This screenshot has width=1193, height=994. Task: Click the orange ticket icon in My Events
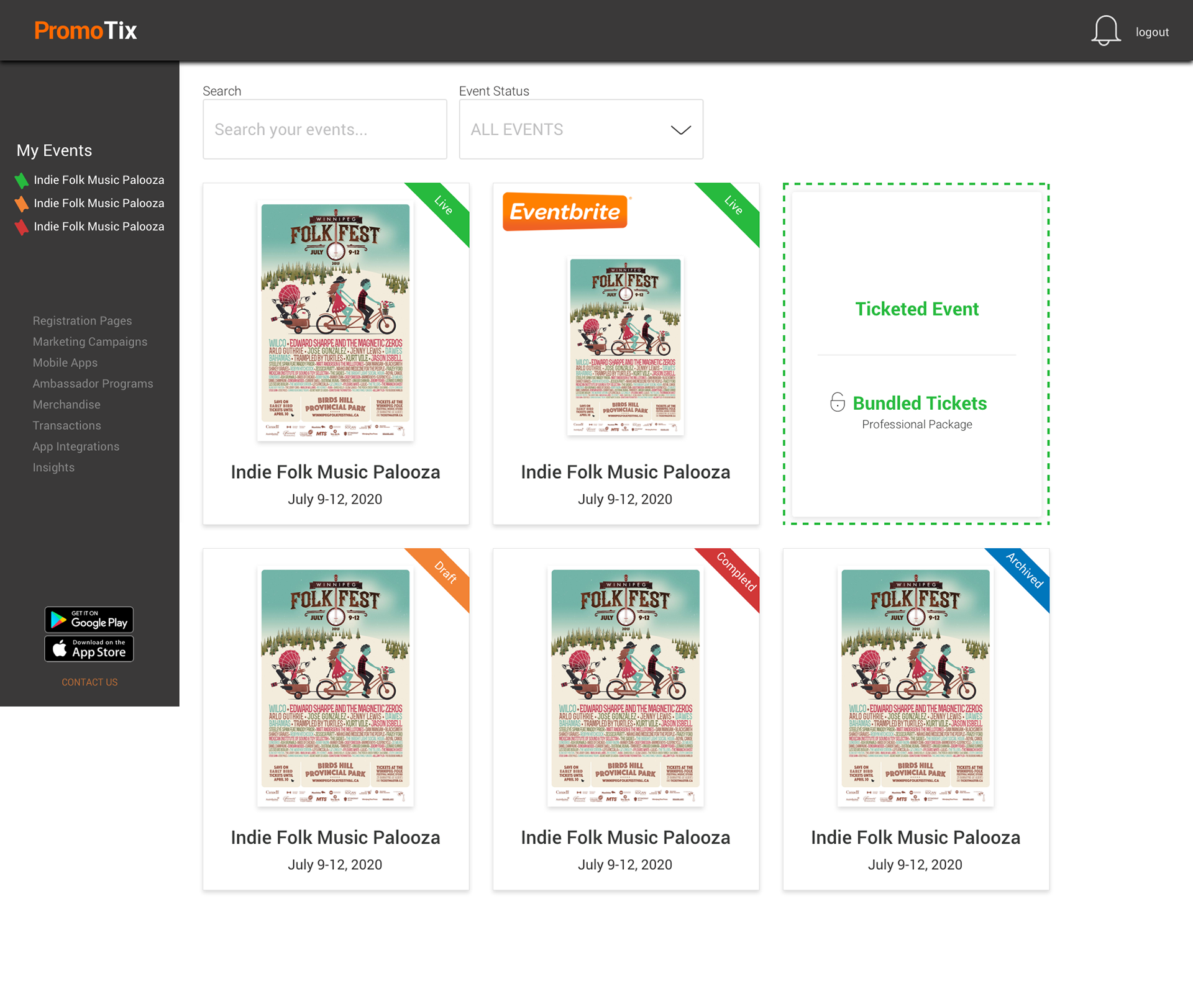pyautogui.click(x=22, y=204)
